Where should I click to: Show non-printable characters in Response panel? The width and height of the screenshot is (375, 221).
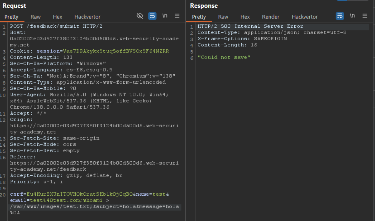352,16
